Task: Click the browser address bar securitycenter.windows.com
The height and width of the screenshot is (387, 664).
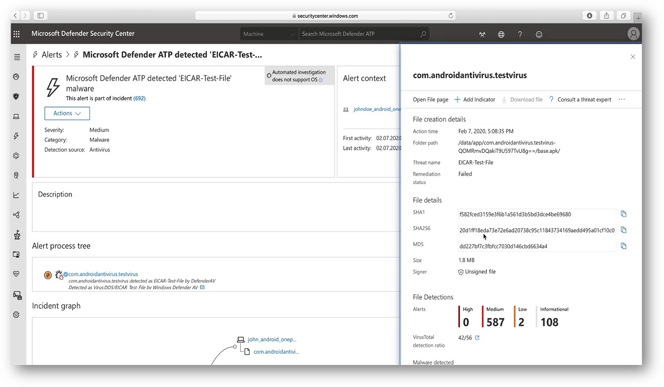Action: (326, 15)
